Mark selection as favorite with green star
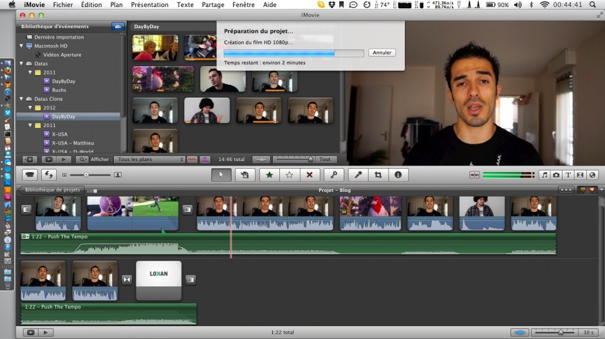The image size is (605, 339). click(x=269, y=175)
